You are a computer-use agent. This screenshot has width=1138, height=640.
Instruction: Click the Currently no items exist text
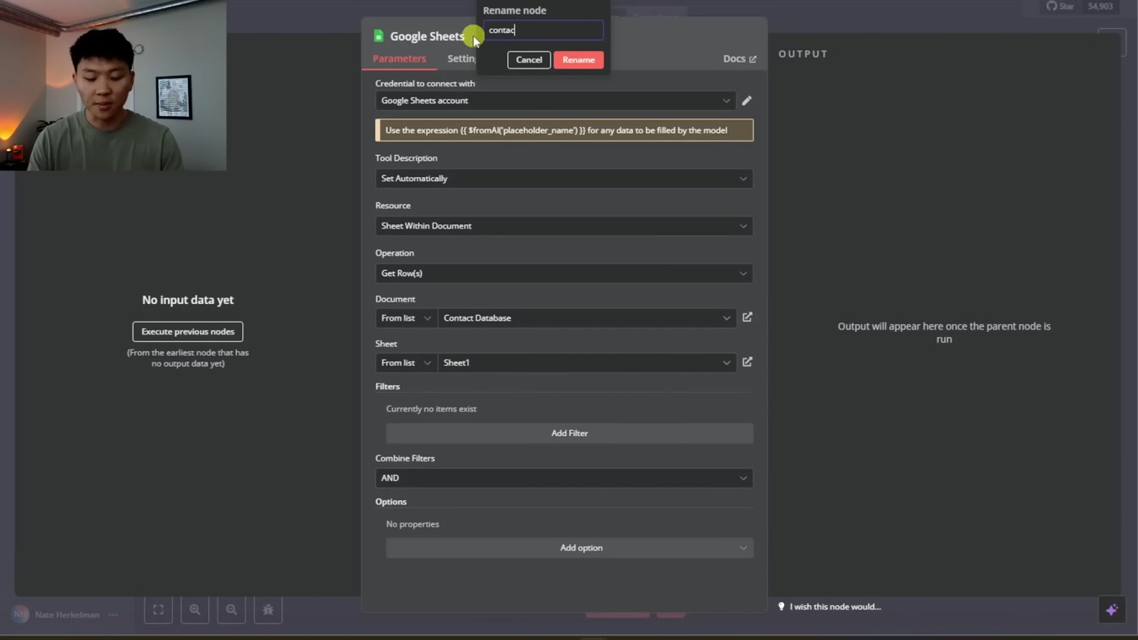[431, 409]
